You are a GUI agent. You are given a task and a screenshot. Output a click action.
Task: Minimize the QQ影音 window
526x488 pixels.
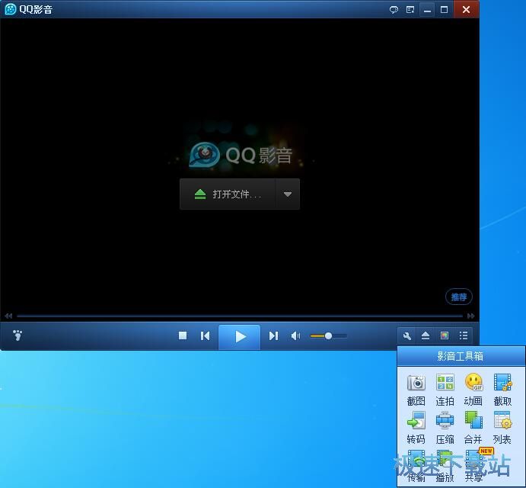coord(427,9)
